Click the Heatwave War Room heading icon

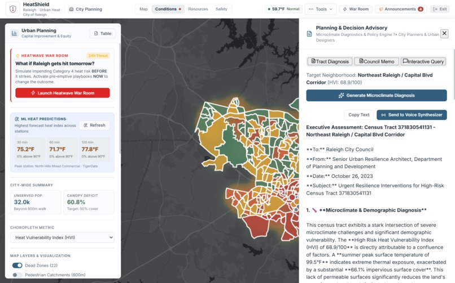click(x=17, y=56)
